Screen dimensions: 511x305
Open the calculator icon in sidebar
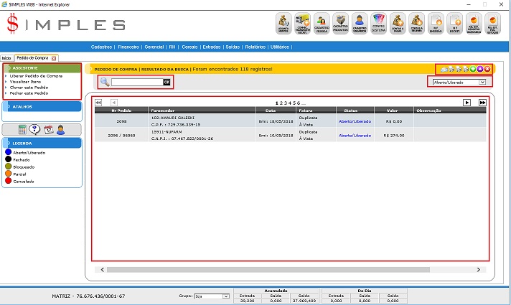(23, 129)
